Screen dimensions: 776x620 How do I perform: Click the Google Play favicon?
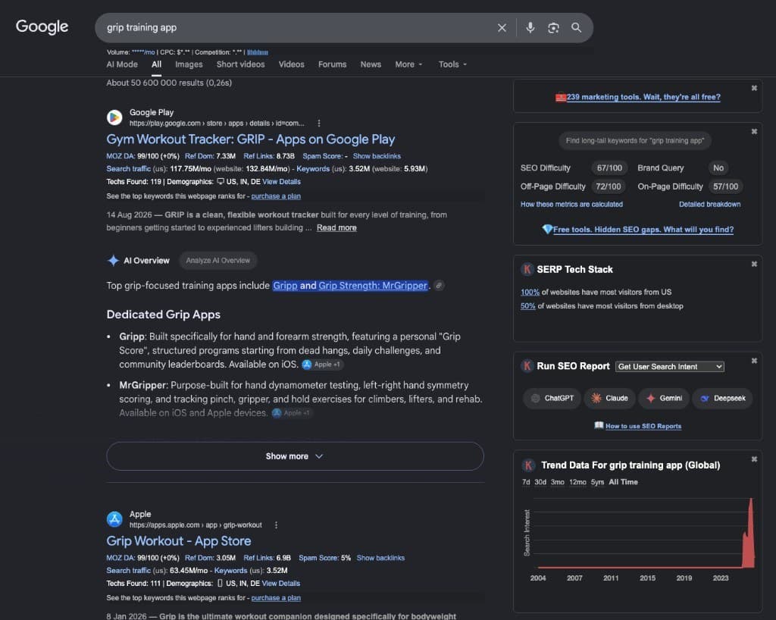[x=114, y=117]
